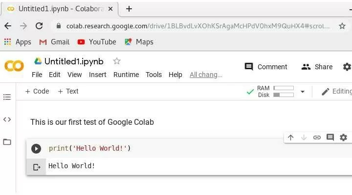
Task: Click the Share button
Action: click(x=317, y=67)
